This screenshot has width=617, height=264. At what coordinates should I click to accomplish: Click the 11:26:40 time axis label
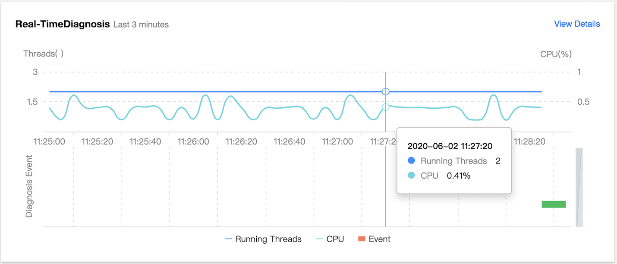(x=290, y=141)
